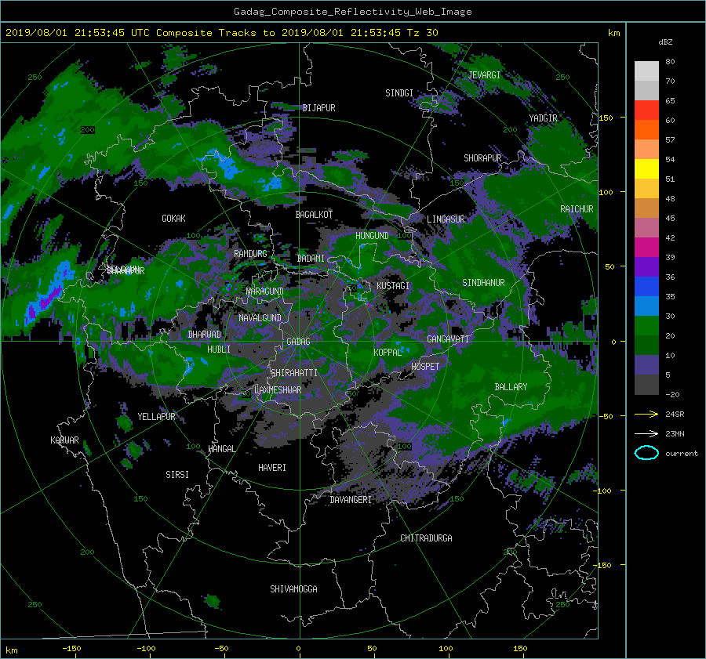
Task: Click the NARAGUND city label
Action: tap(265, 291)
